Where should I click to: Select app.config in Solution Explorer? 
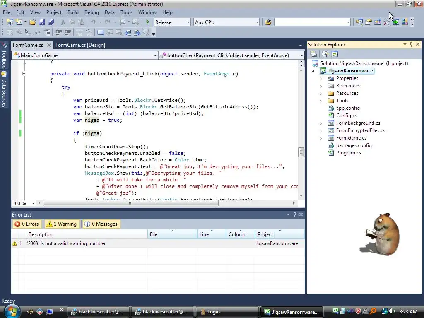(x=348, y=108)
